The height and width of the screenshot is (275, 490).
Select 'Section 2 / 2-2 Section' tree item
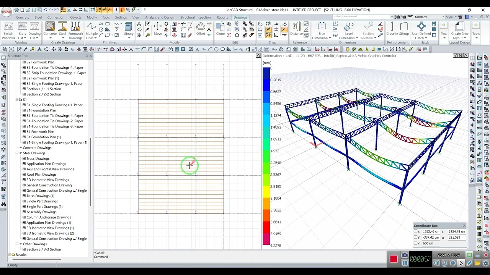coord(44,94)
